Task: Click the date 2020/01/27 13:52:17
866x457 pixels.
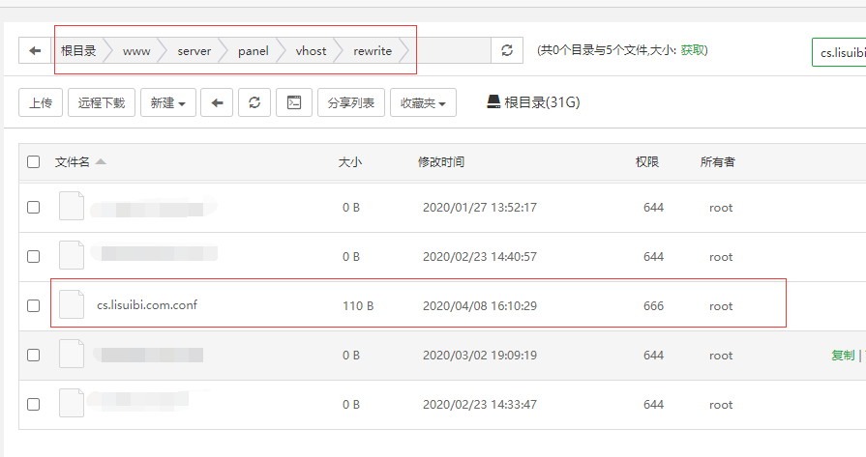Action: 479,208
